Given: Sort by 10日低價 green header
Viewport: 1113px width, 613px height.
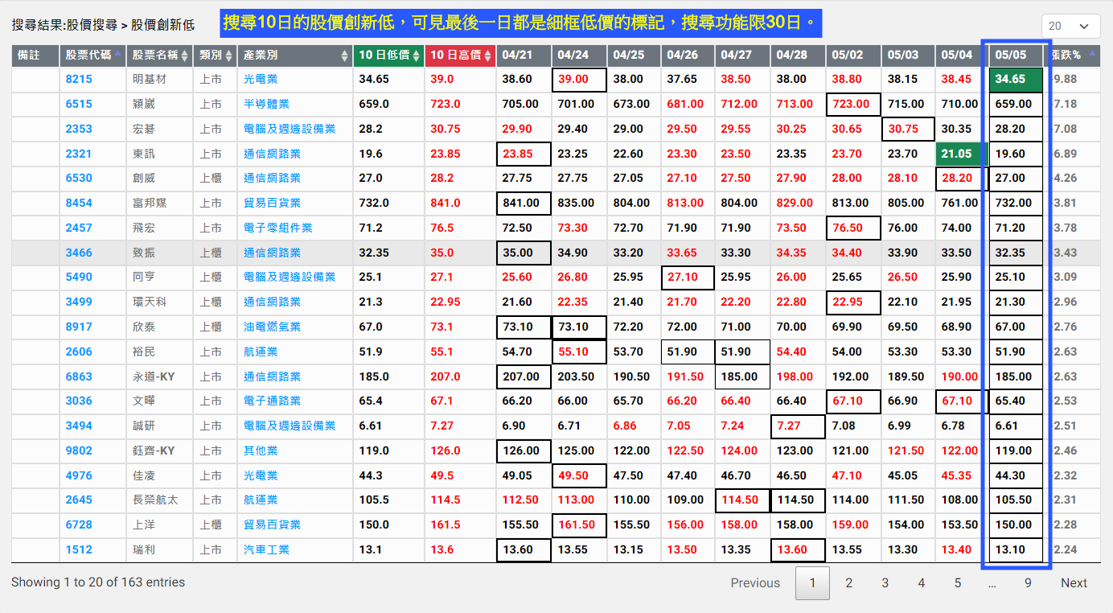Looking at the screenshot, I should pyautogui.click(x=389, y=56).
